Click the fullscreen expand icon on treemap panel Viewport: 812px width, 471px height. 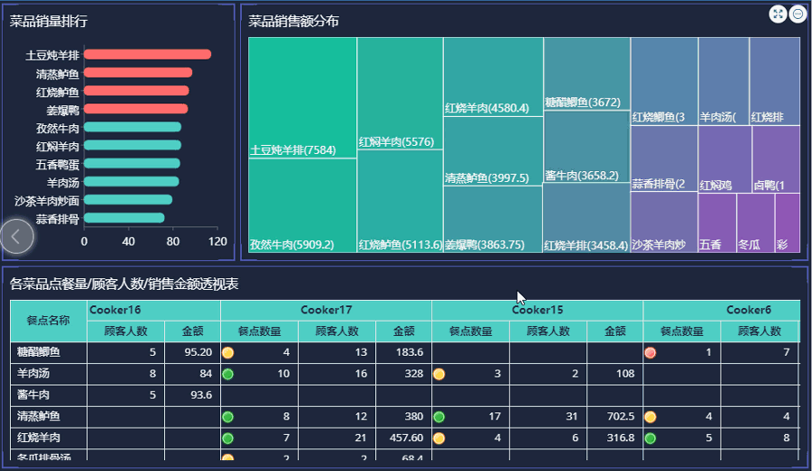pos(778,14)
